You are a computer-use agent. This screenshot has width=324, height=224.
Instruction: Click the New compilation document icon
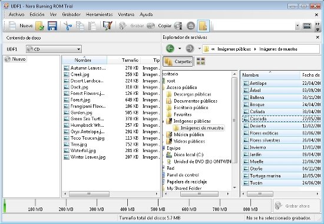pos(12,26)
